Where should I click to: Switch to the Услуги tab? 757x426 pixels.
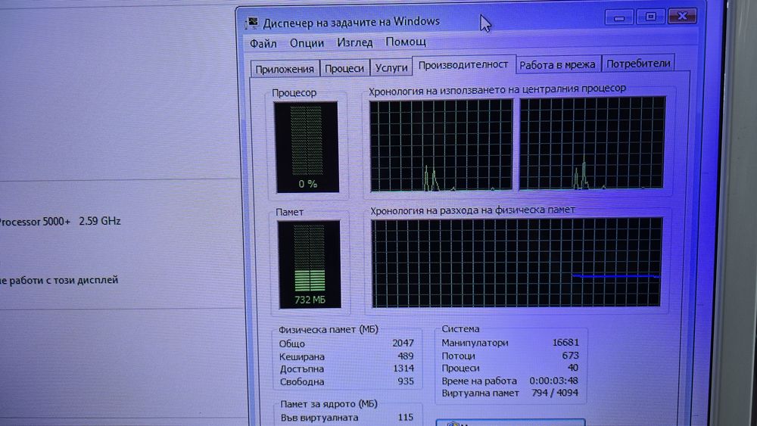(x=391, y=67)
